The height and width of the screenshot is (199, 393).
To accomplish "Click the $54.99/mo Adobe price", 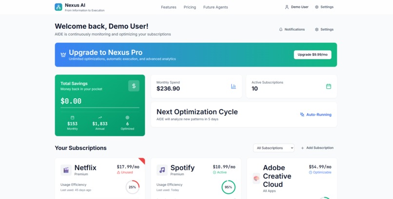I will pyautogui.click(x=320, y=167).
